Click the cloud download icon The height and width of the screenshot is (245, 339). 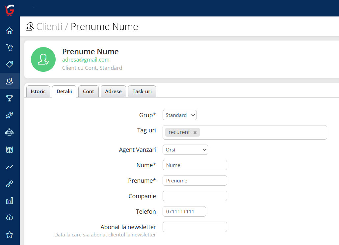[x=10, y=217]
